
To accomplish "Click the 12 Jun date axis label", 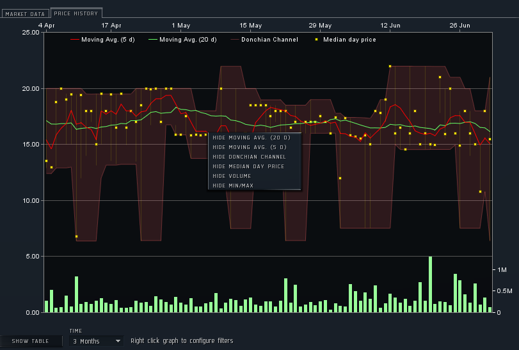I will tap(390, 26).
